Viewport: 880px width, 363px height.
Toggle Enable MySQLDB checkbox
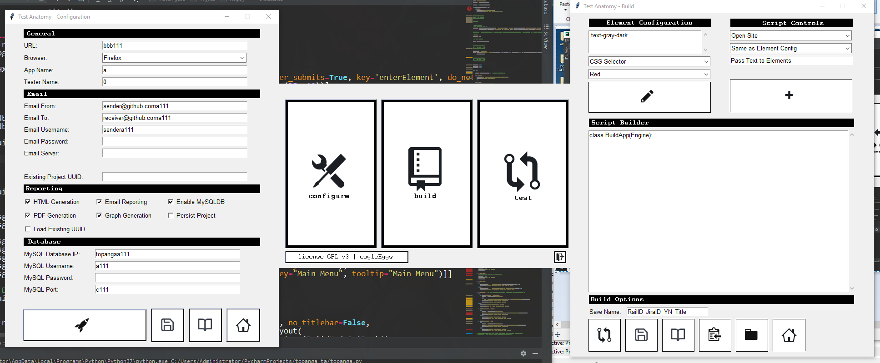click(171, 202)
